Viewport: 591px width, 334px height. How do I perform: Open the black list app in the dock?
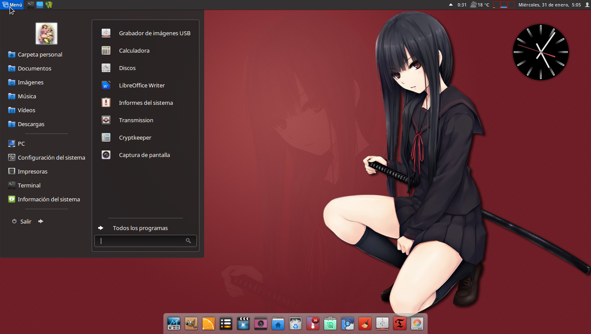(x=226, y=323)
